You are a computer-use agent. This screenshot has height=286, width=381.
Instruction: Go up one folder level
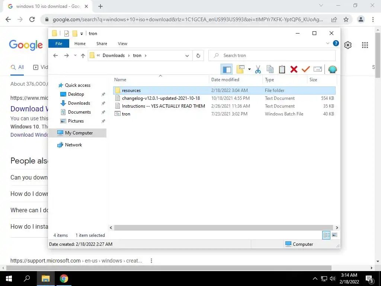coord(83,56)
